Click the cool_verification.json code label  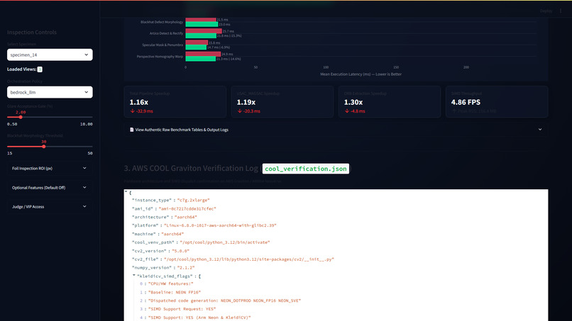coord(306,169)
